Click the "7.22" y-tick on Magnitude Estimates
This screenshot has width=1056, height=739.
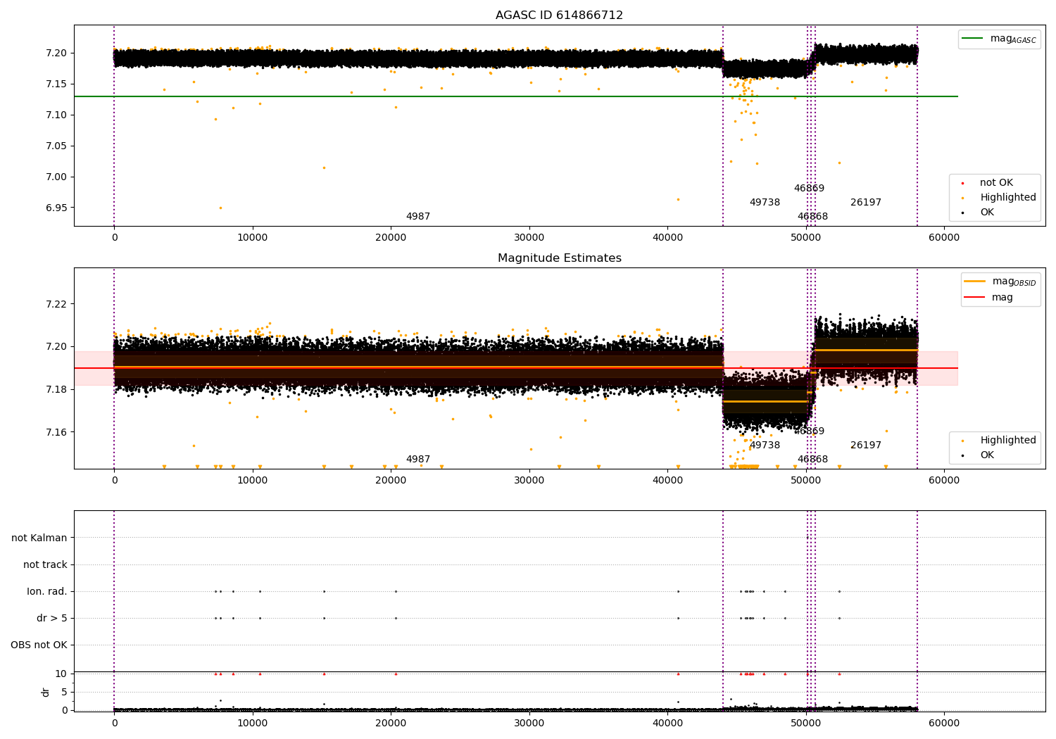[x=57, y=304]
